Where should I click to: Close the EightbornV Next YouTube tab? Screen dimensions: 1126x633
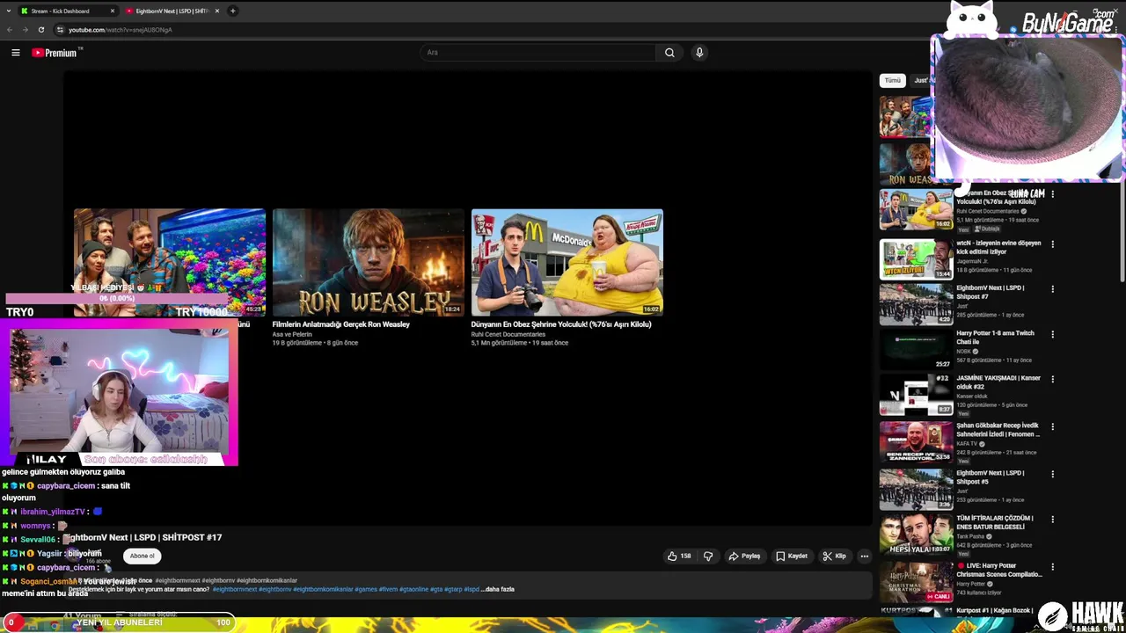coord(217,11)
